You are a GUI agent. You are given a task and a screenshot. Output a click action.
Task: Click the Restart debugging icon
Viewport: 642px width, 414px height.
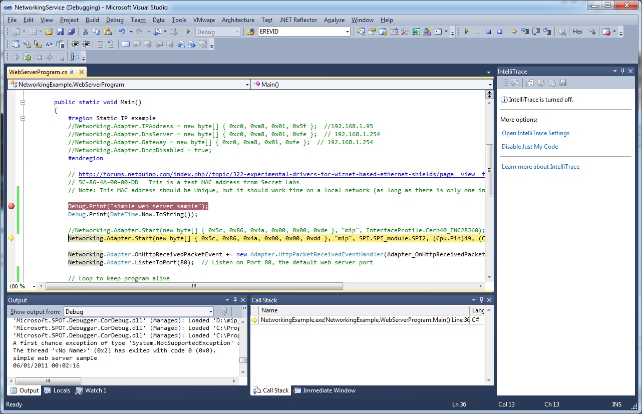tap(499, 32)
